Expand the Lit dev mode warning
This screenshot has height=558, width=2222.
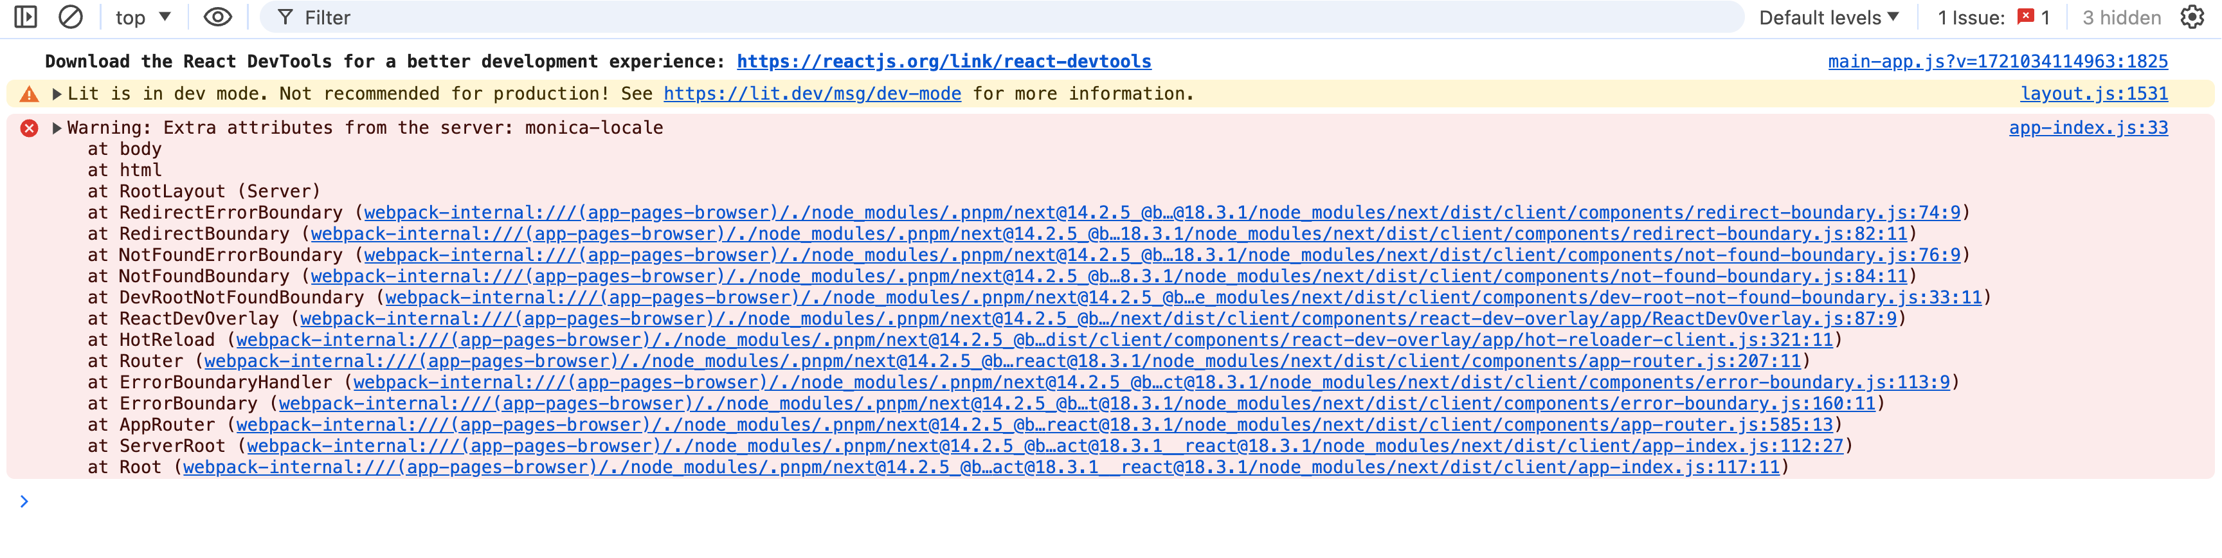[x=57, y=94]
